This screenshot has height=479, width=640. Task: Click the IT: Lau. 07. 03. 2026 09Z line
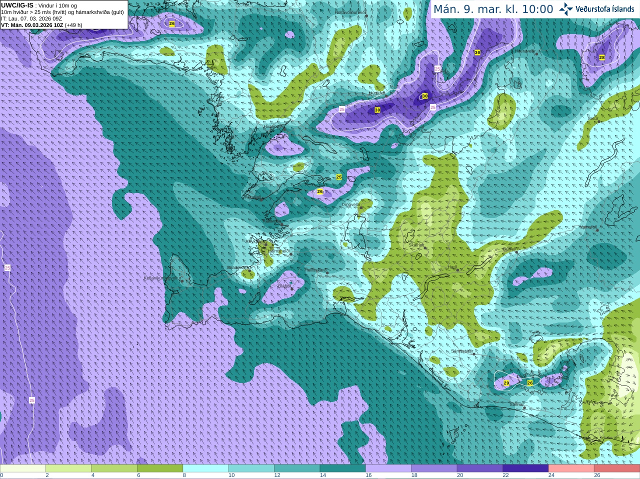click(x=31, y=18)
